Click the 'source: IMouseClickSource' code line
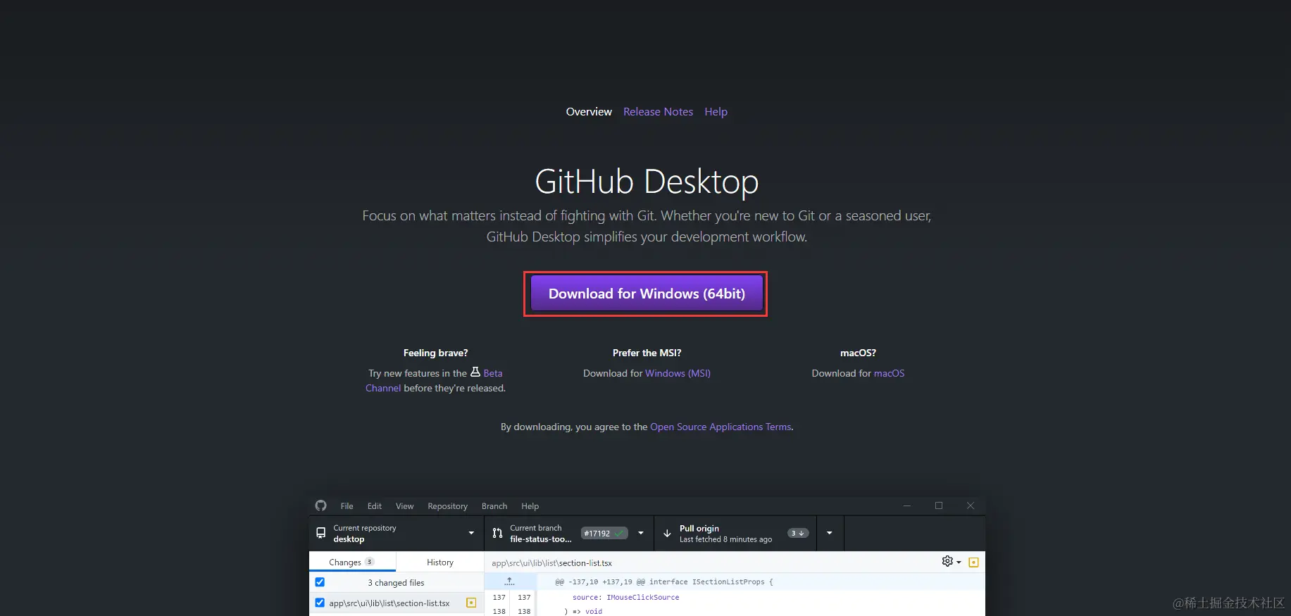The image size is (1291, 616). click(x=625, y=597)
